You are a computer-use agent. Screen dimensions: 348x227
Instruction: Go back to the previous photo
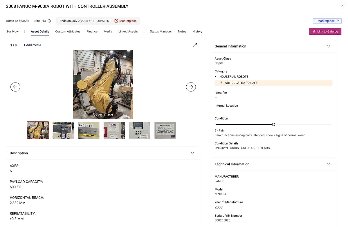point(15,87)
